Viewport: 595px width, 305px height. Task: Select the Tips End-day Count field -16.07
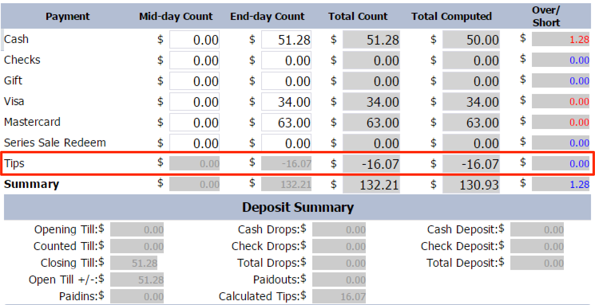point(286,164)
